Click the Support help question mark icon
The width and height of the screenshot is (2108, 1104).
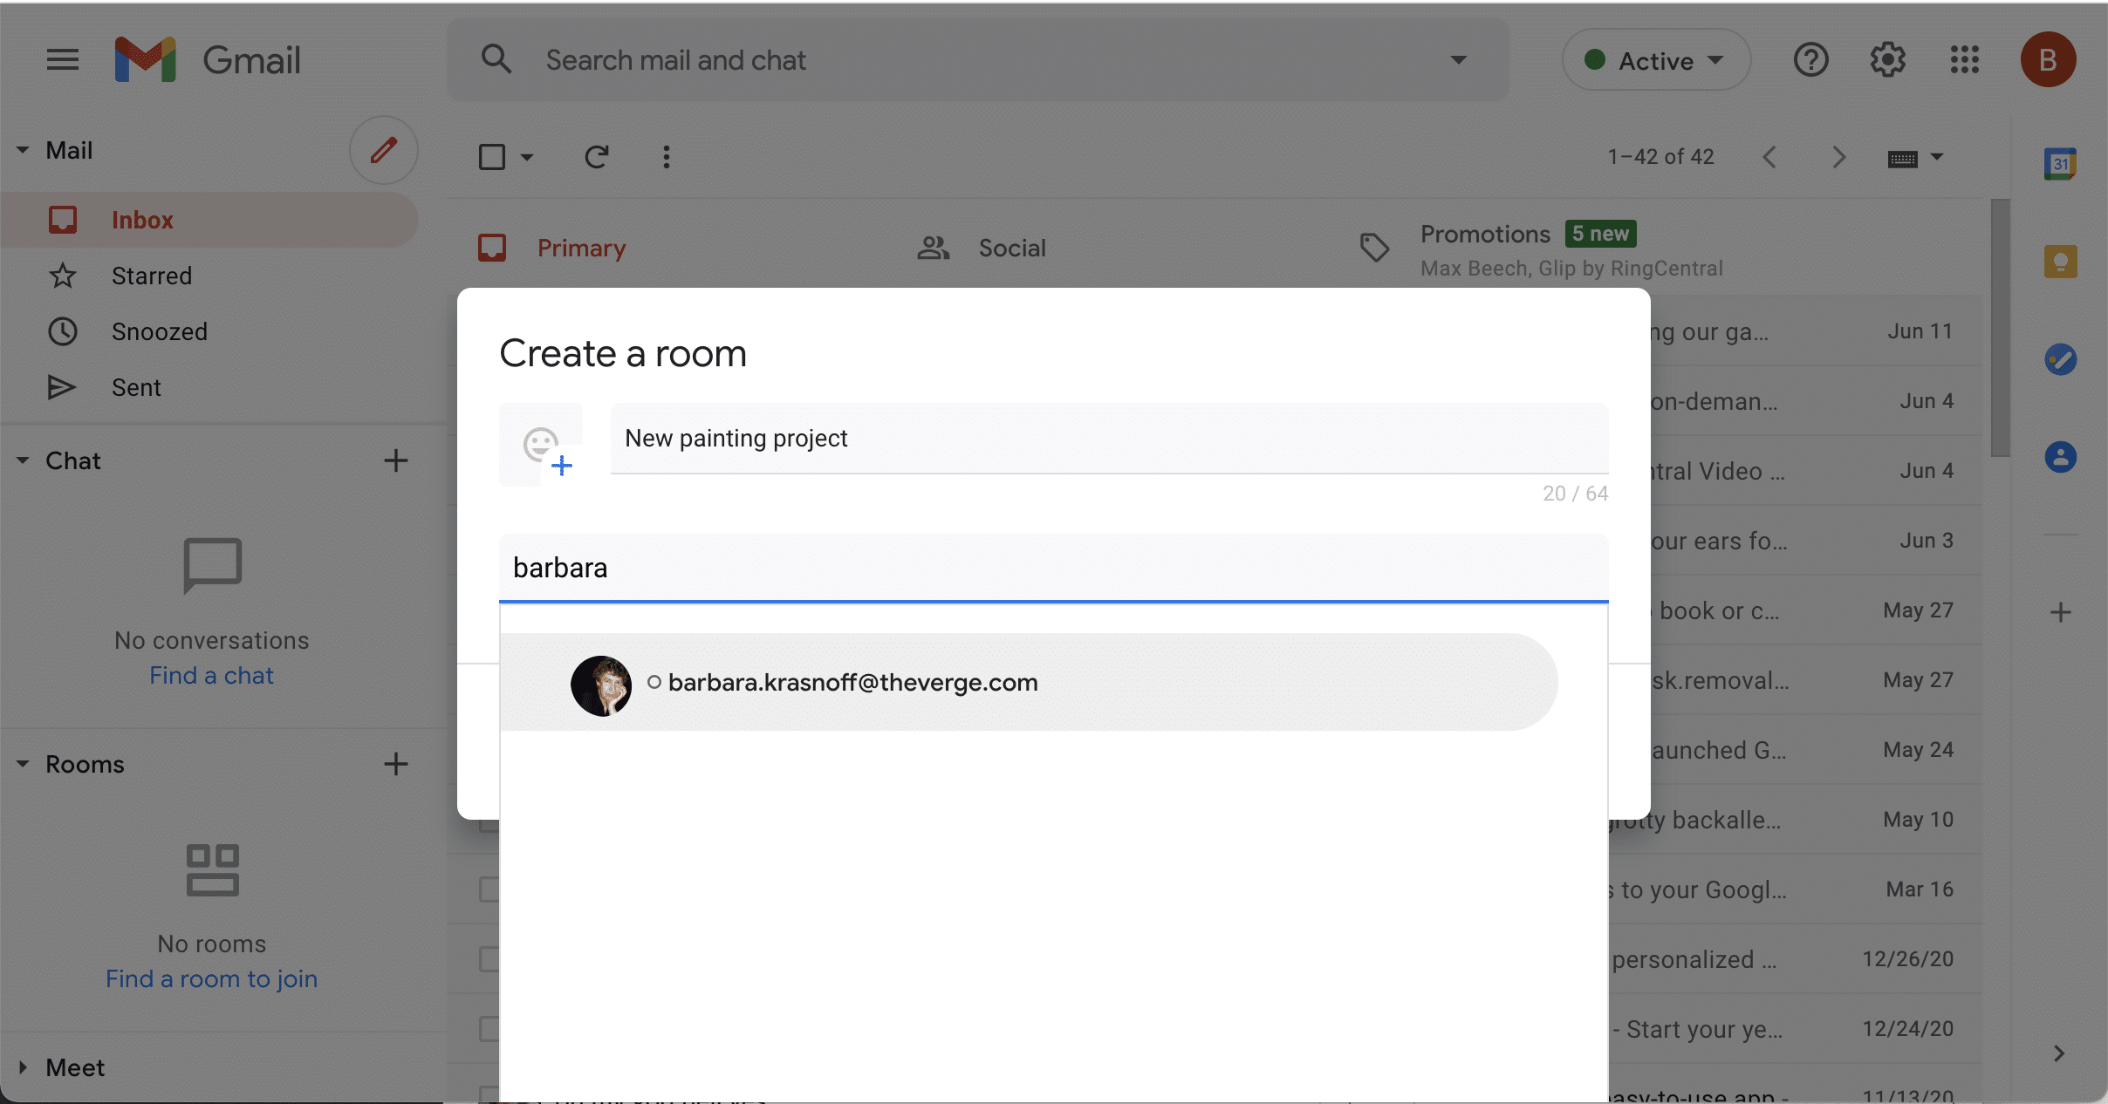tap(1810, 60)
